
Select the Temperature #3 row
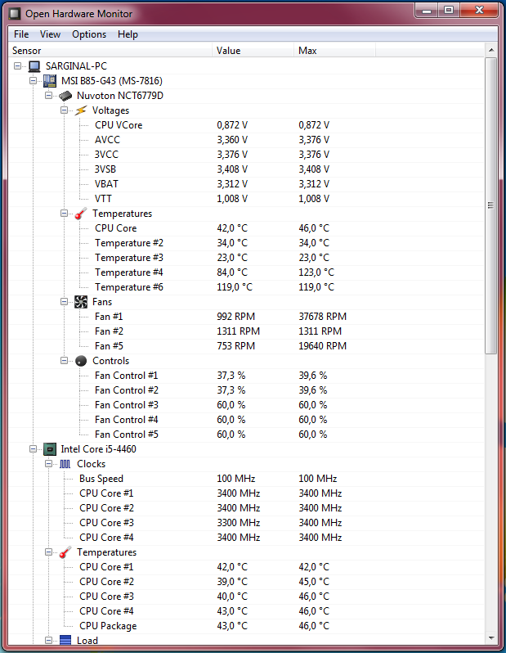point(246,258)
